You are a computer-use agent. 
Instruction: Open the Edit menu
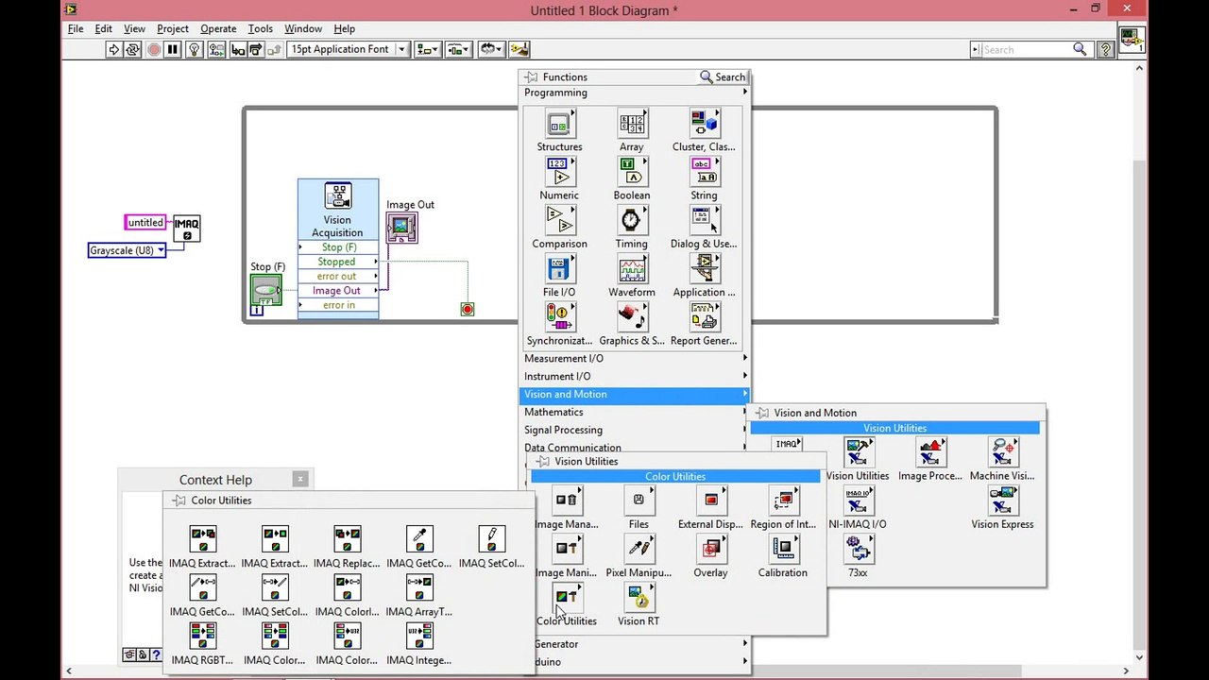(104, 29)
